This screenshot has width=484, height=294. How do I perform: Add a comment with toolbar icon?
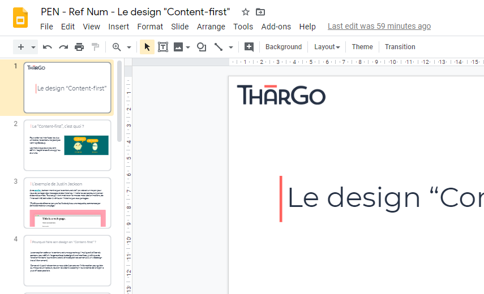[x=249, y=47]
